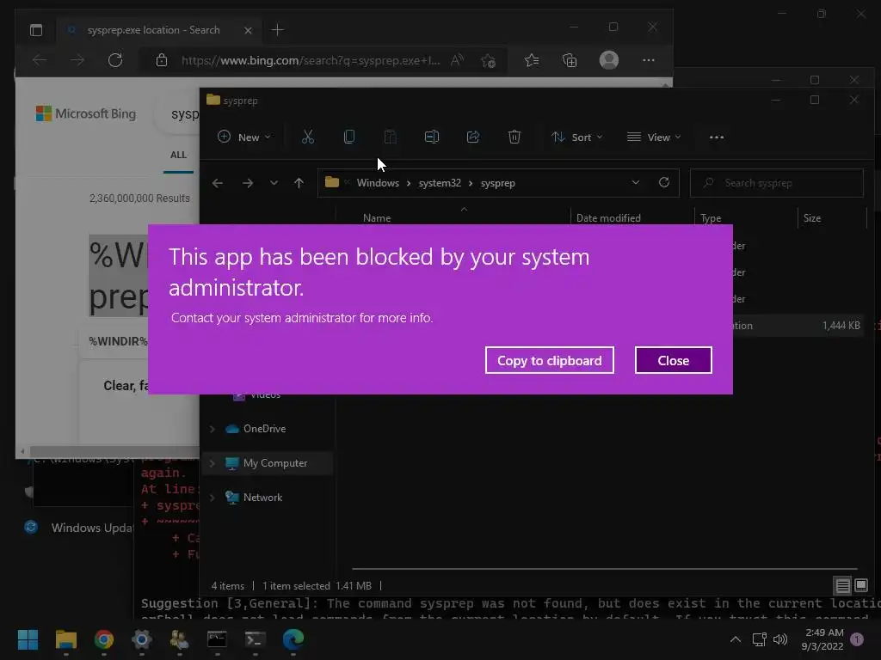Click the Search sysprep field
The image size is (881, 660).
777,183
